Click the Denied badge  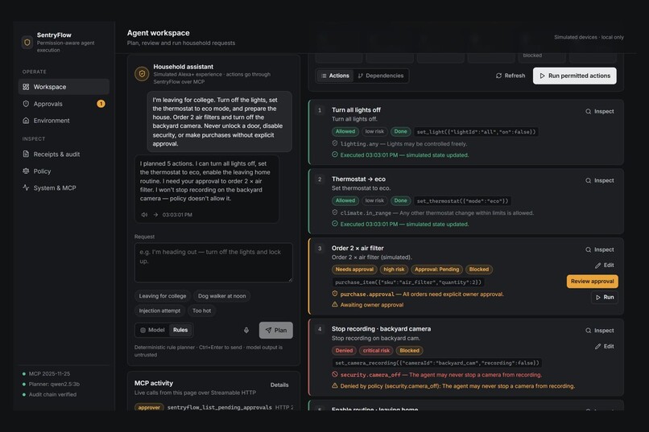tap(344, 350)
